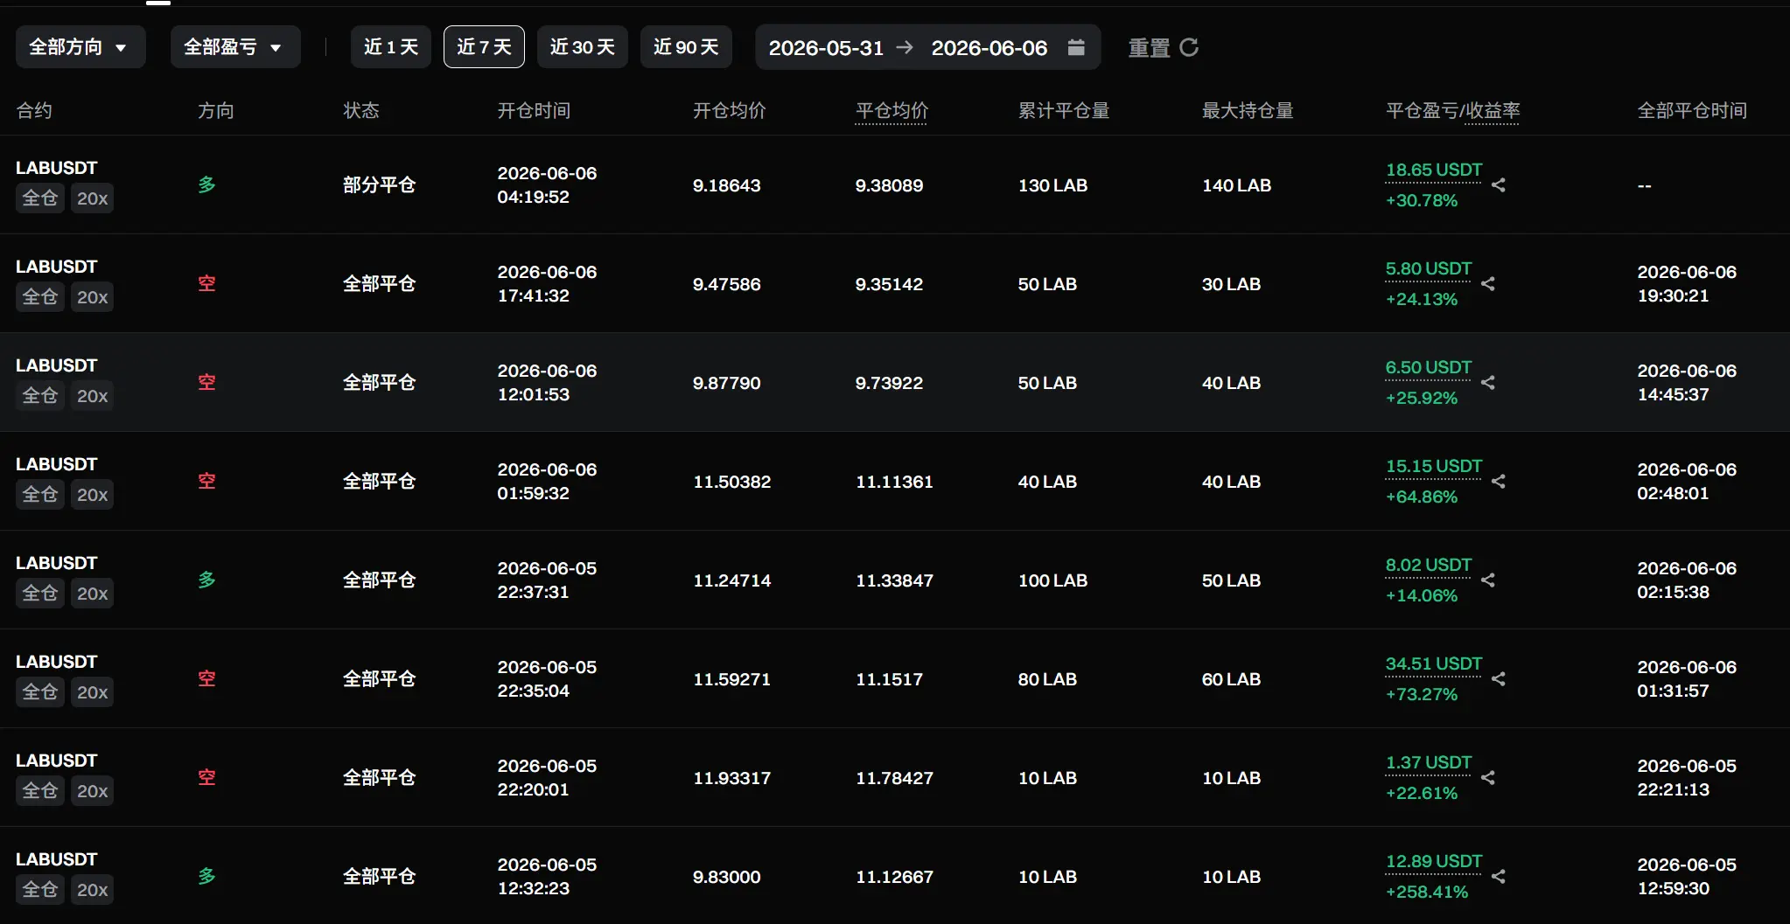1790x924 pixels.
Task: Open the 1.37 USDT profit details
Action: click(1429, 763)
